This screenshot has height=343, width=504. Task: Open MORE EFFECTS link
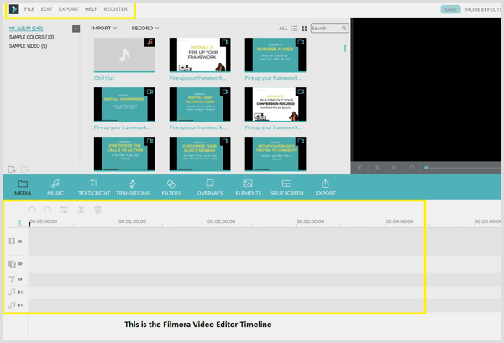(x=483, y=9)
